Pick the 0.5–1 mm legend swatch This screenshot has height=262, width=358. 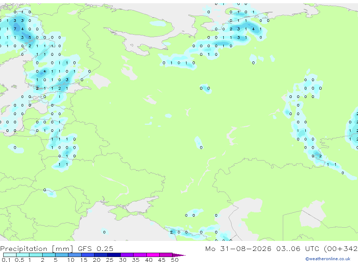[23, 255]
